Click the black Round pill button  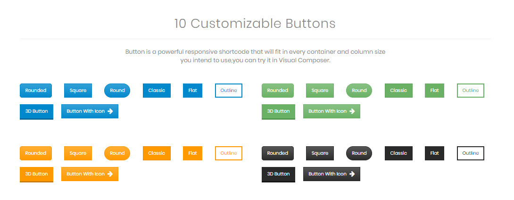(x=359, y=153)
